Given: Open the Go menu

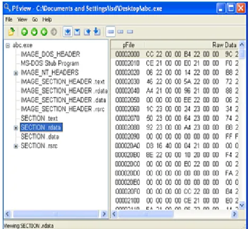Looking at the screenshot, I should 35,20.
